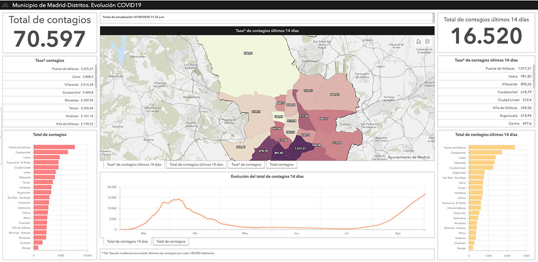The height and width of the screenshot is (262, 538).
Task: Select 'Tasa* de contagios últimos 14 días' tab
Action: point(134,165)
